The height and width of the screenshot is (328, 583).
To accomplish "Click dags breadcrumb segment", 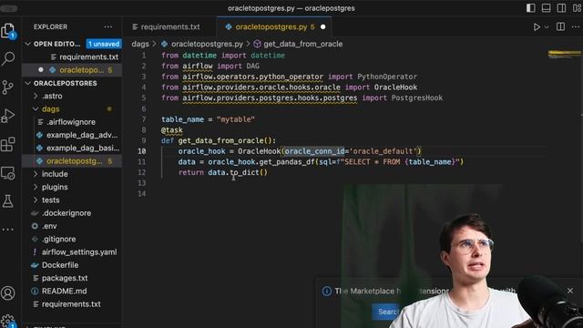I will (140, 44).
